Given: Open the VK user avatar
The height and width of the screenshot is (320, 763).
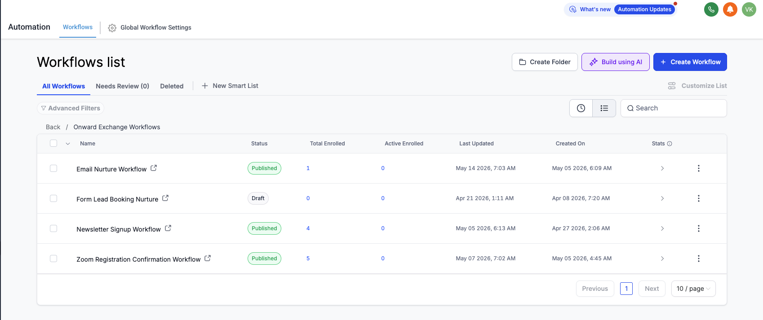Looking at the screenshot, I should coord(749,9).
